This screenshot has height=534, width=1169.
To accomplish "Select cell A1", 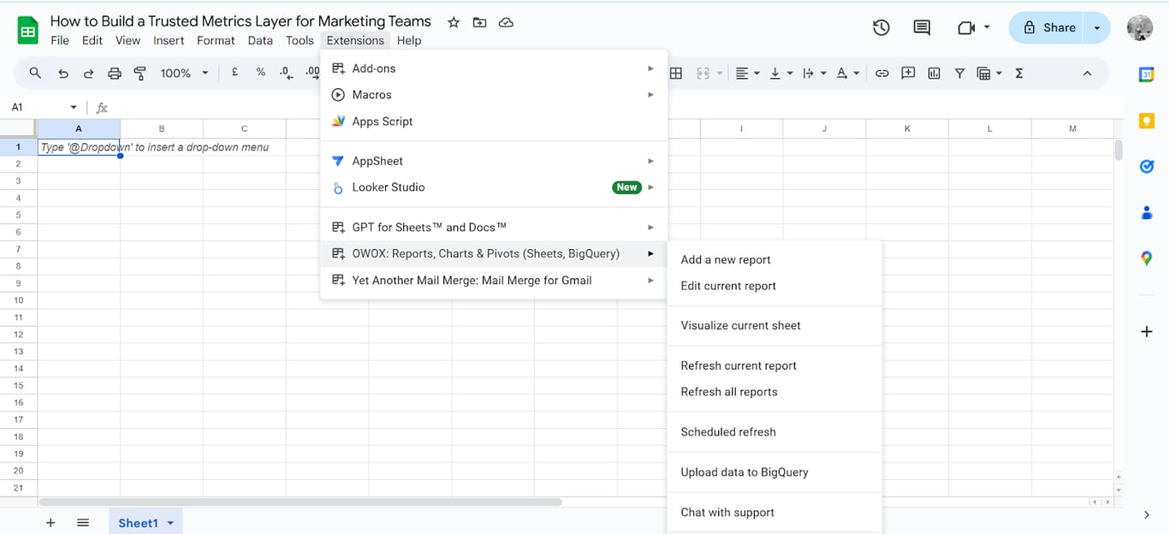I will (x=79, y=147).
